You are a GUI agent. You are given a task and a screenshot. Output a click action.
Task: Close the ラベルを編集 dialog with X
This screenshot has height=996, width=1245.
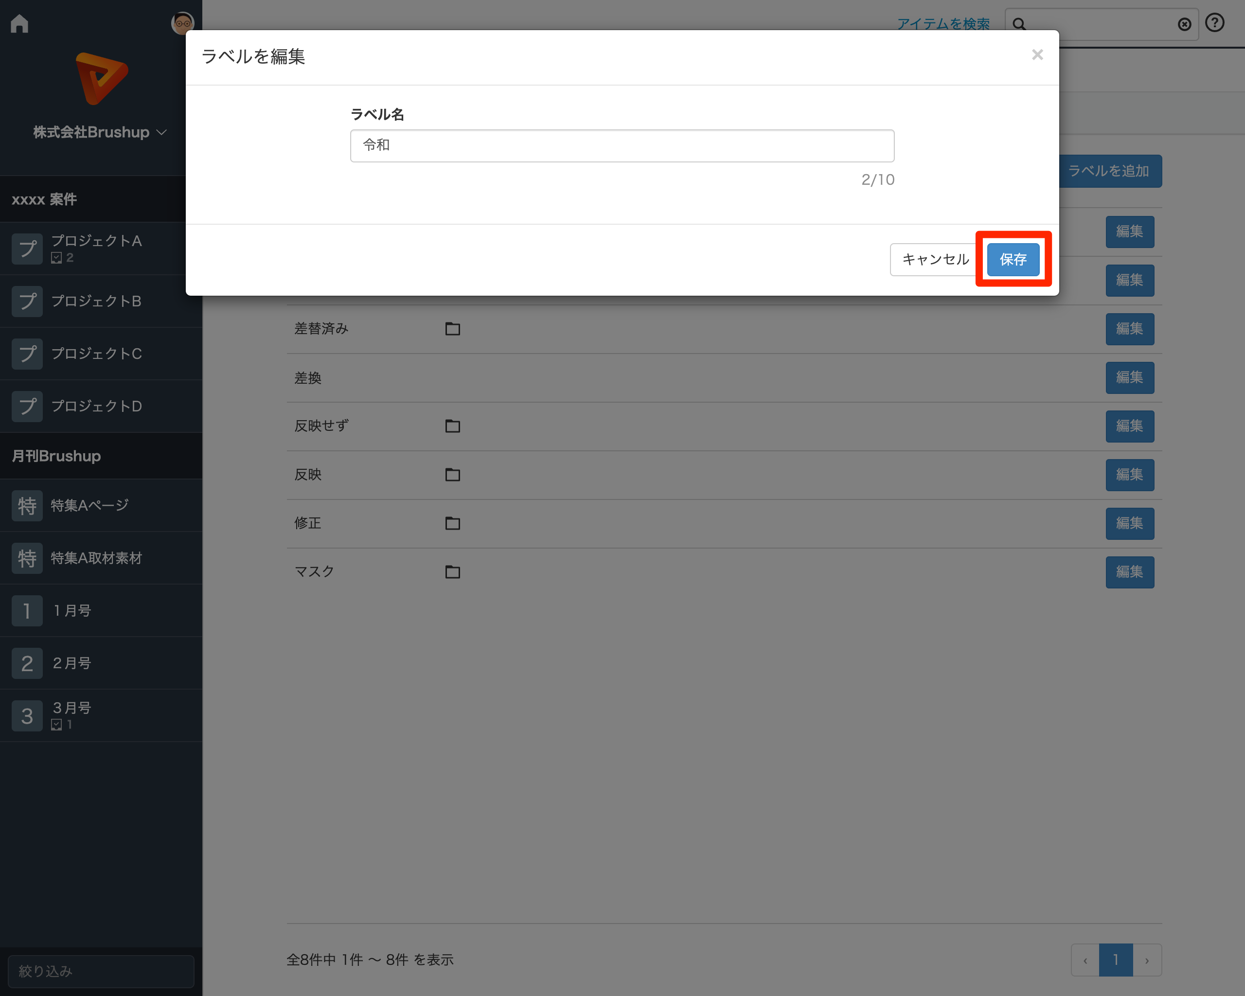[x=1037, y=55]
